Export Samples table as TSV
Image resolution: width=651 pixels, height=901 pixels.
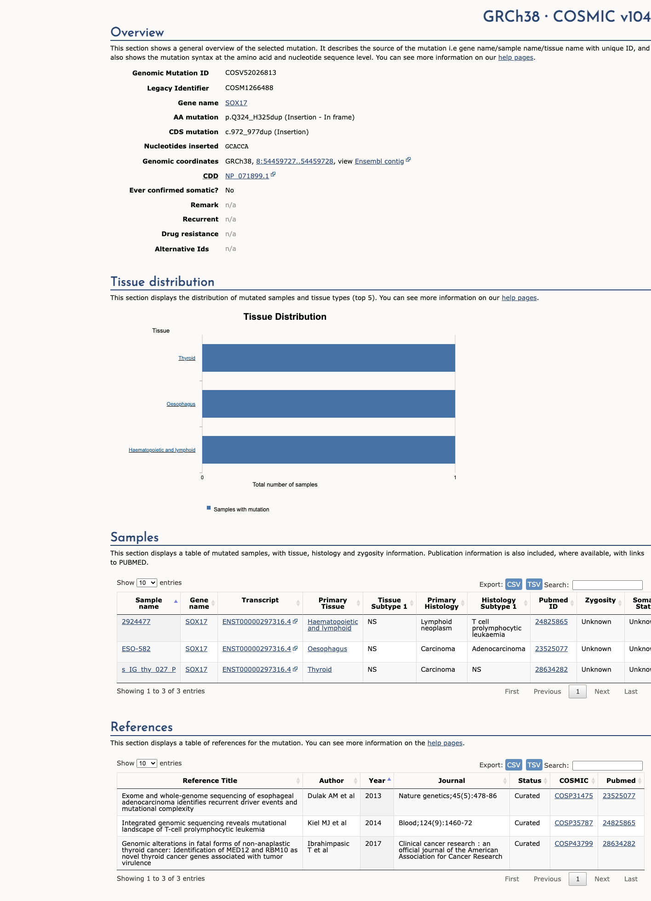click(x=534, y=584)
